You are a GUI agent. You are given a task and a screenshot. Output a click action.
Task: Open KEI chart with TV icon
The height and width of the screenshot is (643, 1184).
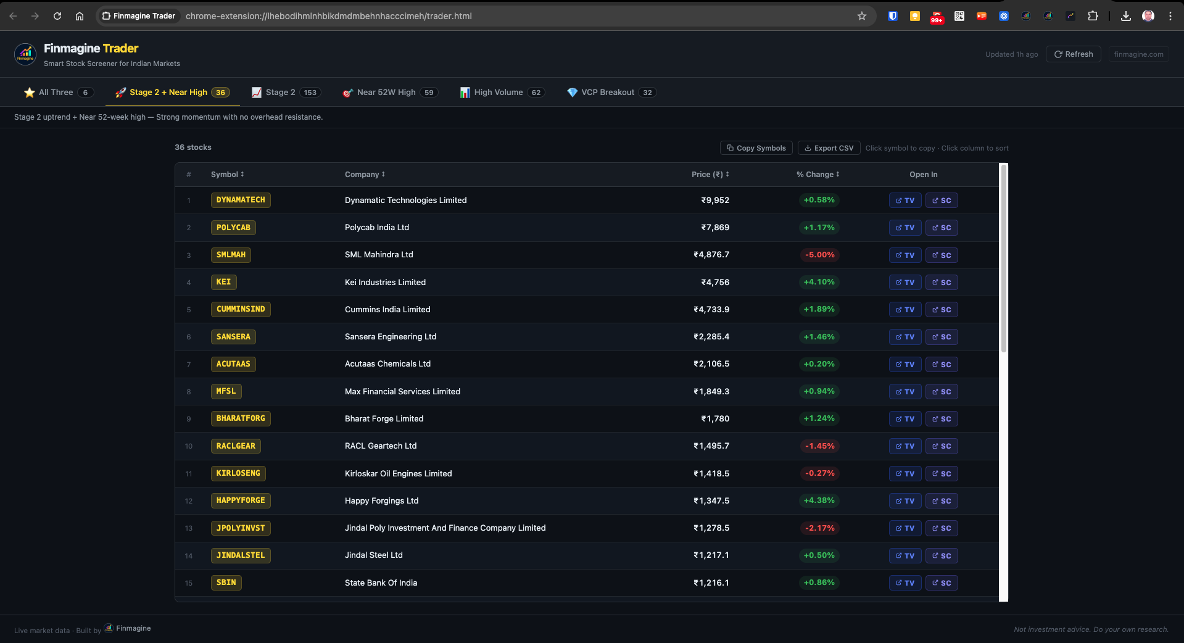pyautogui.click(x=905, y=283)
